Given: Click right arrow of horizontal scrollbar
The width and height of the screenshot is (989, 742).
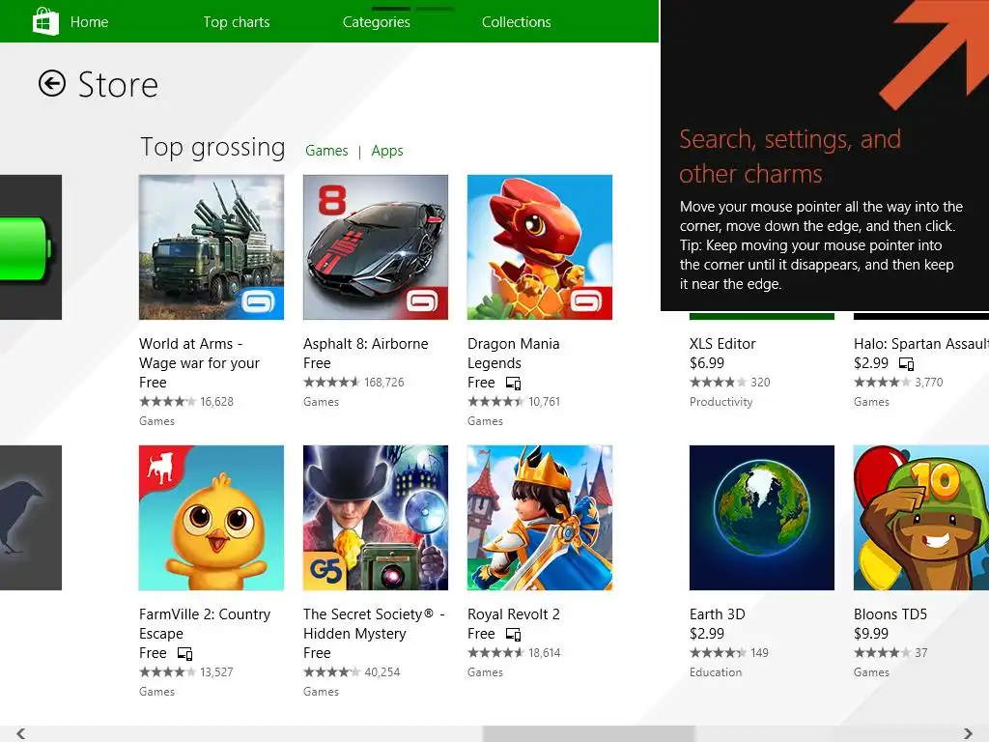Looking at the screenshot, I should [968, 734].
